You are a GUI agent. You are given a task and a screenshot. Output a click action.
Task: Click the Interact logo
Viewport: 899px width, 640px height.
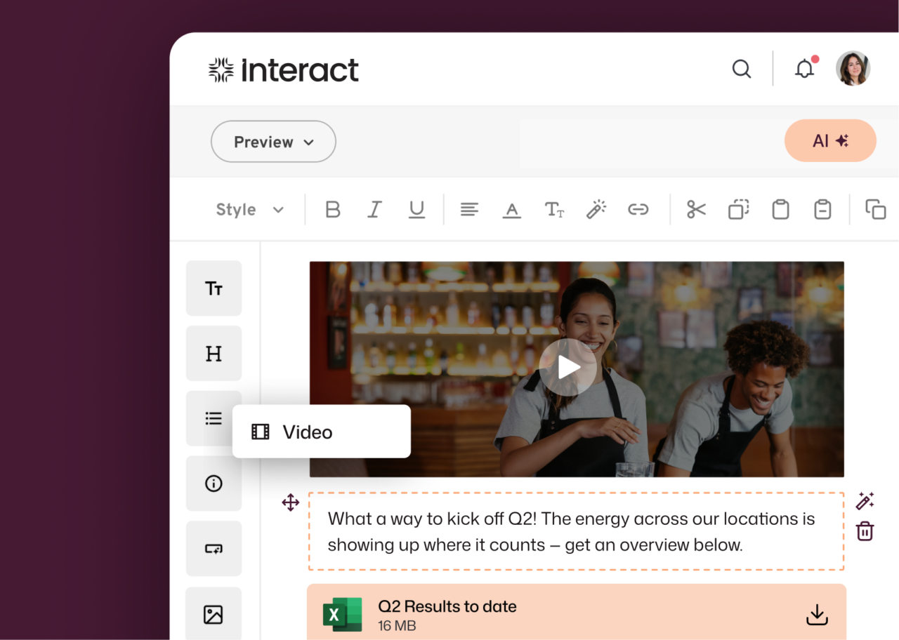[x=284, y=70]
